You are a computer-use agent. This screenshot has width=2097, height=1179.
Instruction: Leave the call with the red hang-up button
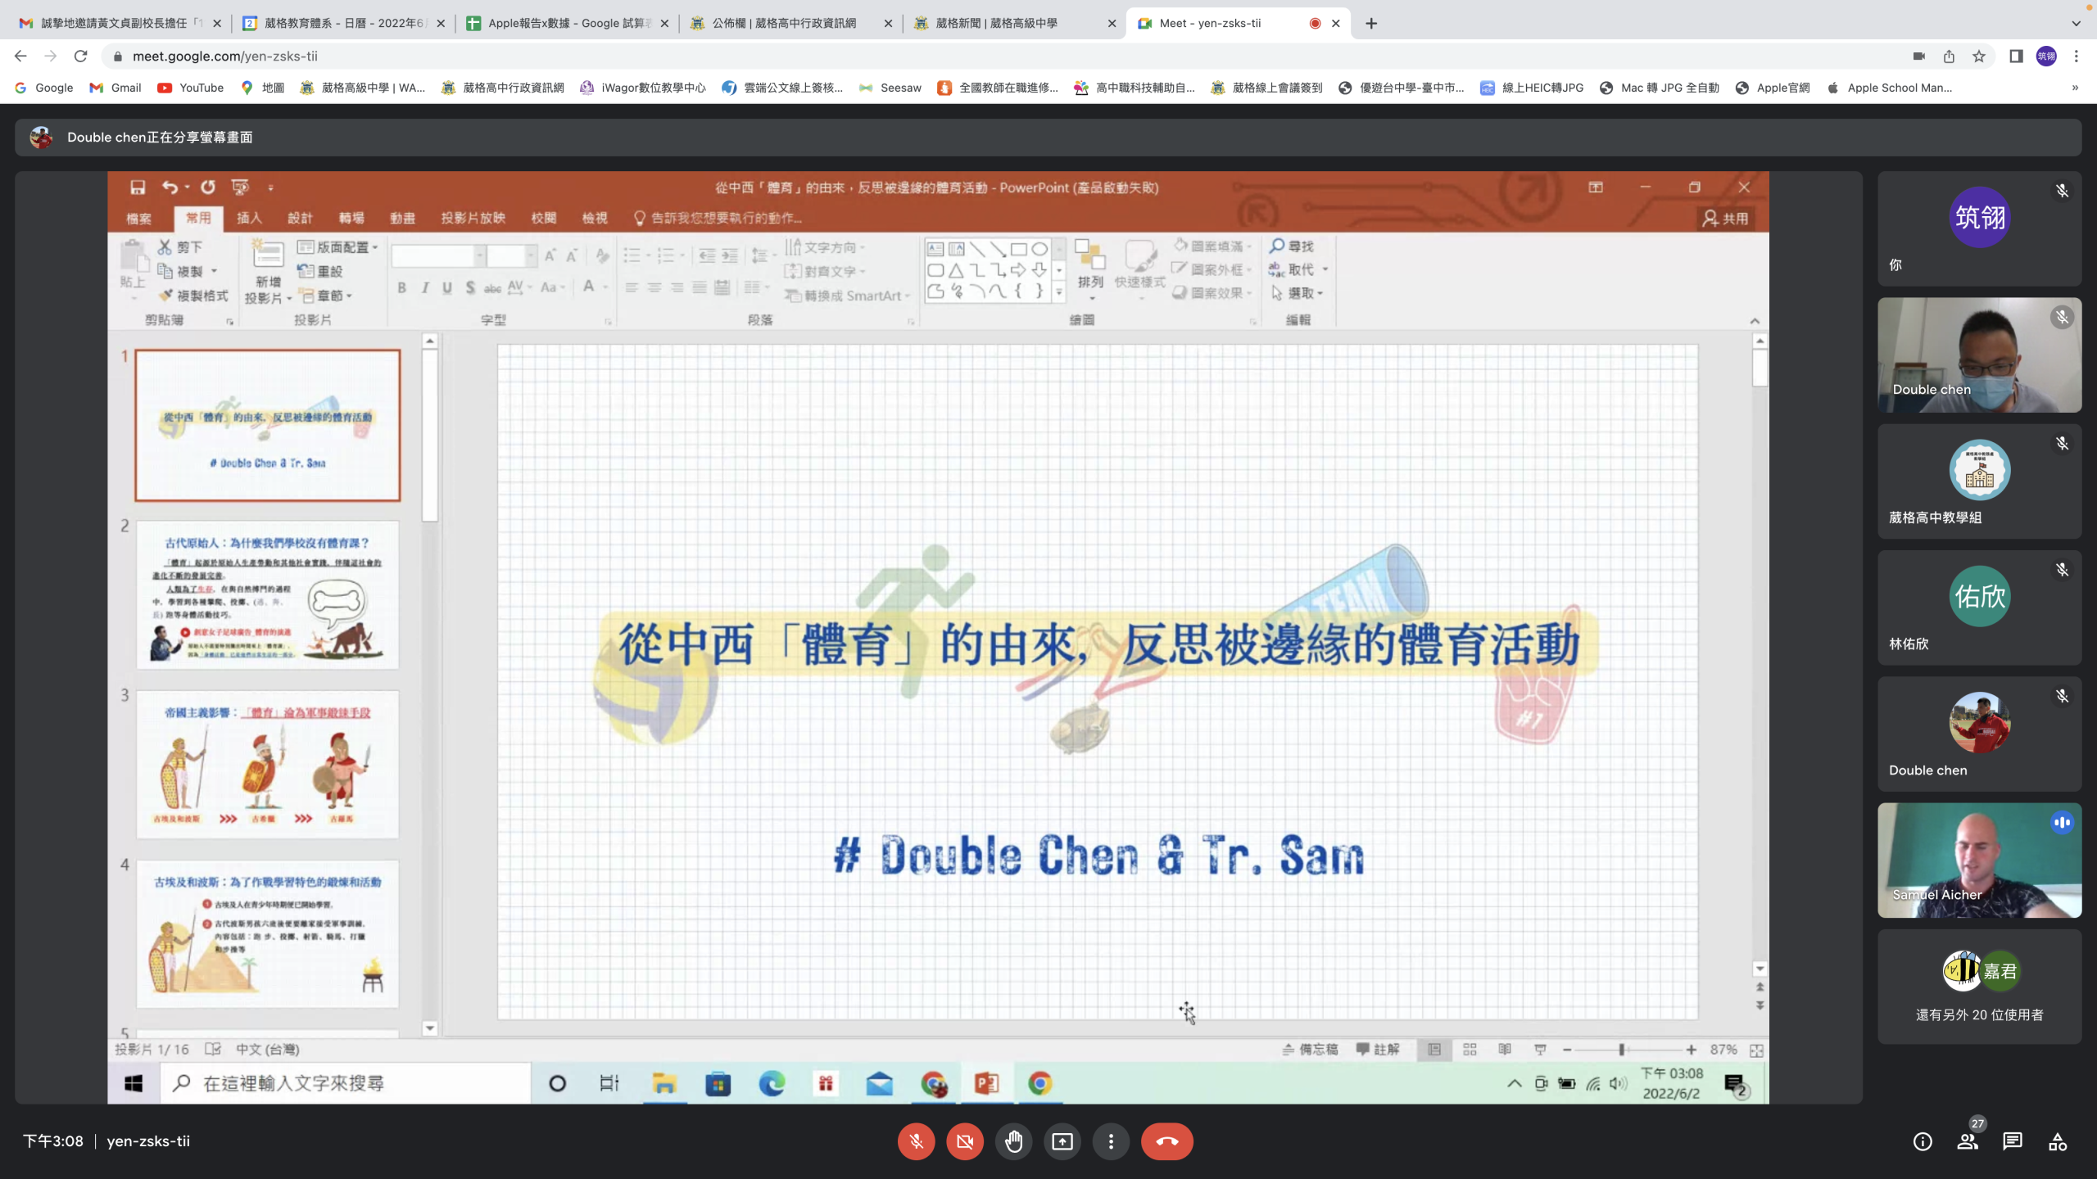pos(1167,1141)
